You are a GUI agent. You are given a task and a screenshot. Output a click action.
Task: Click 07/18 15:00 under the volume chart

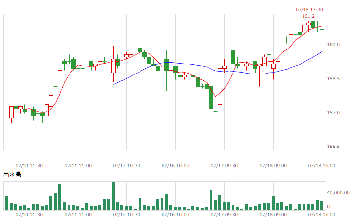pyautogui.click(x=322, y=215)
